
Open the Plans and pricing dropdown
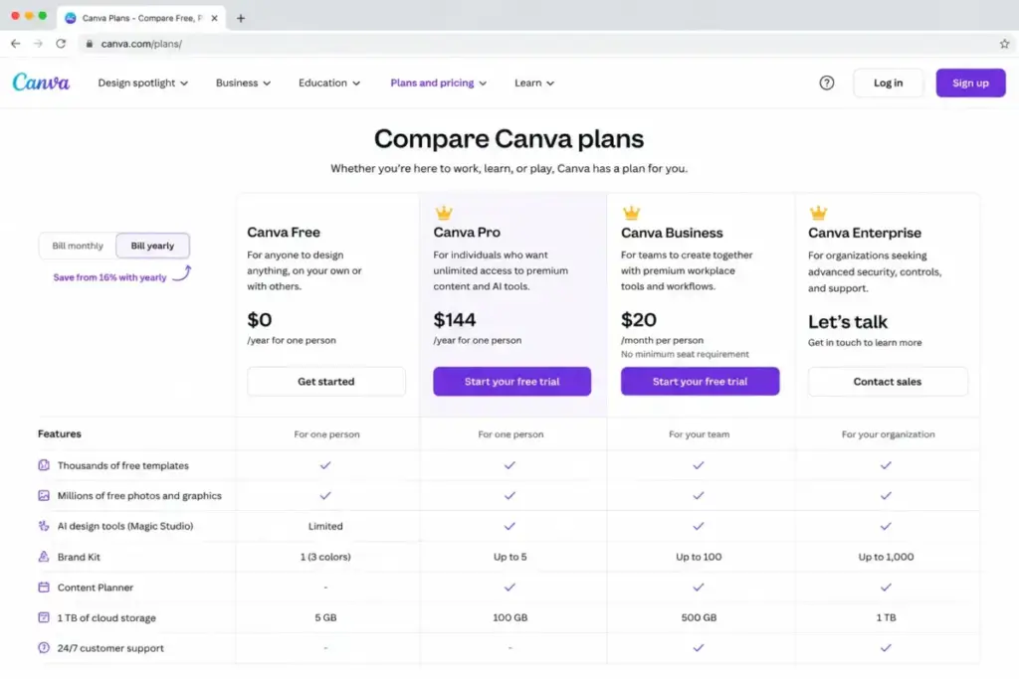point(438,83)
